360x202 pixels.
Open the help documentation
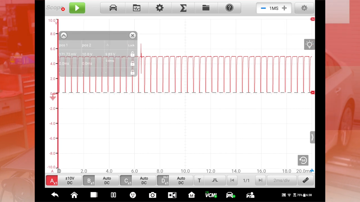229,8
